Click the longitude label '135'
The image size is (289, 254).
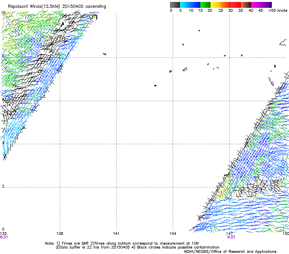coord(3,234)
